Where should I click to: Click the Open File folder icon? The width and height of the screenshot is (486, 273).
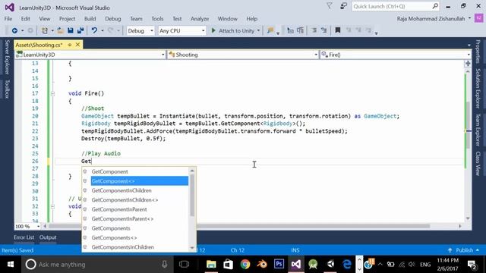tap(61, 30)
